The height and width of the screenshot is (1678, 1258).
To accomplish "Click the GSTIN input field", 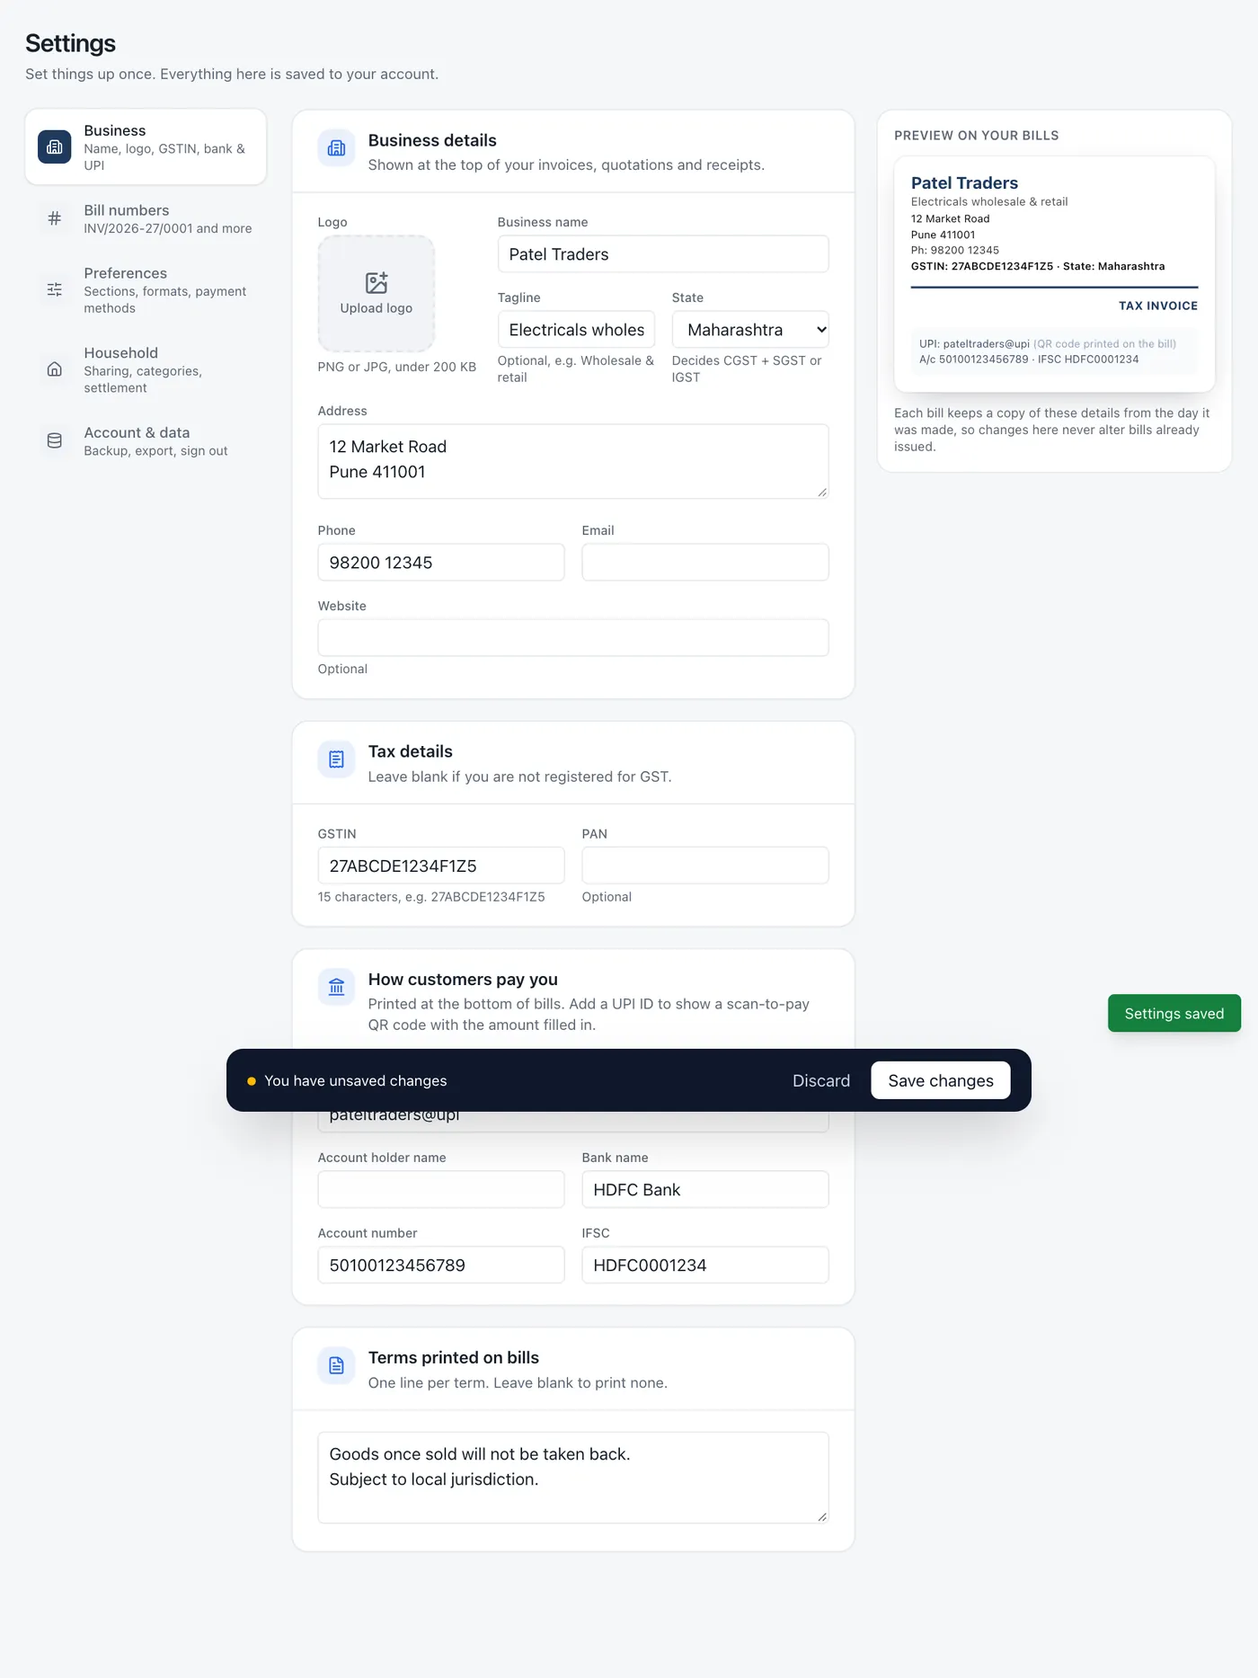I will click(x=441, y=866).
